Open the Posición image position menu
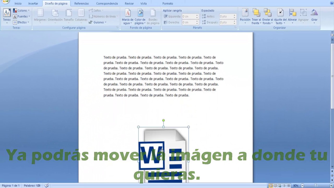This screenshot has width=334, height=188. (245, 16)
